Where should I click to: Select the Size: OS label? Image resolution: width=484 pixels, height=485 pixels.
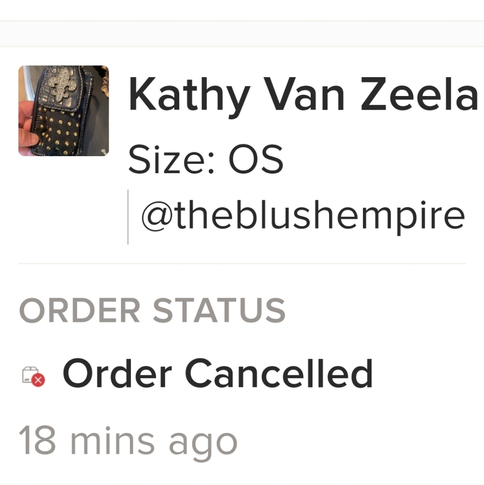point(206,159)
